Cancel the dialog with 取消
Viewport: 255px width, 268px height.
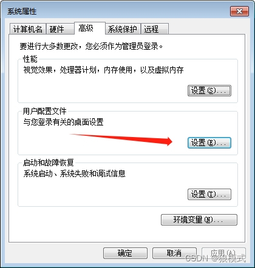pos(174,253)
